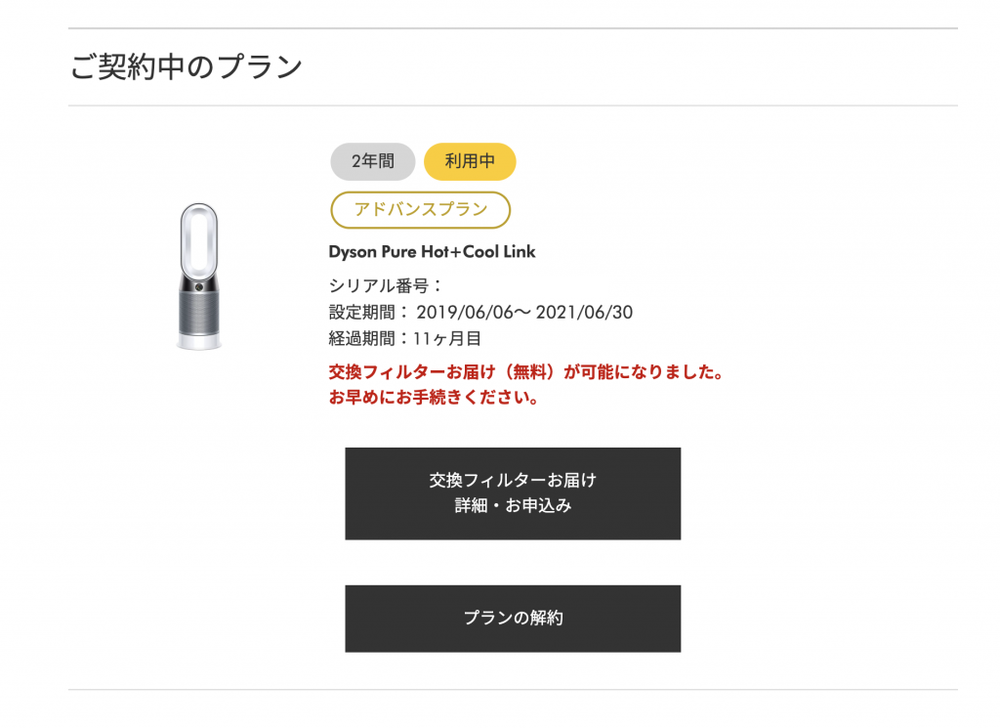This screenshot has width=1000, height=728.
Task: Click the yellow 利用中 status badge
Action: 470,161
